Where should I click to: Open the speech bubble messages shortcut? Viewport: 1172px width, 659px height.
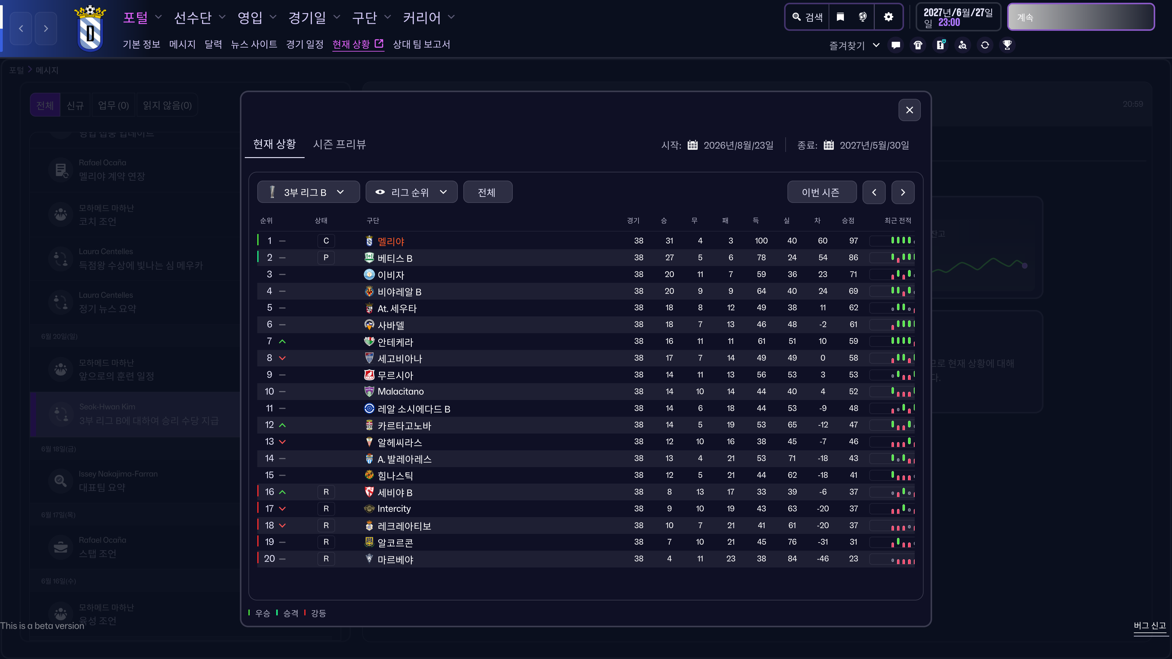pos(895,45)
